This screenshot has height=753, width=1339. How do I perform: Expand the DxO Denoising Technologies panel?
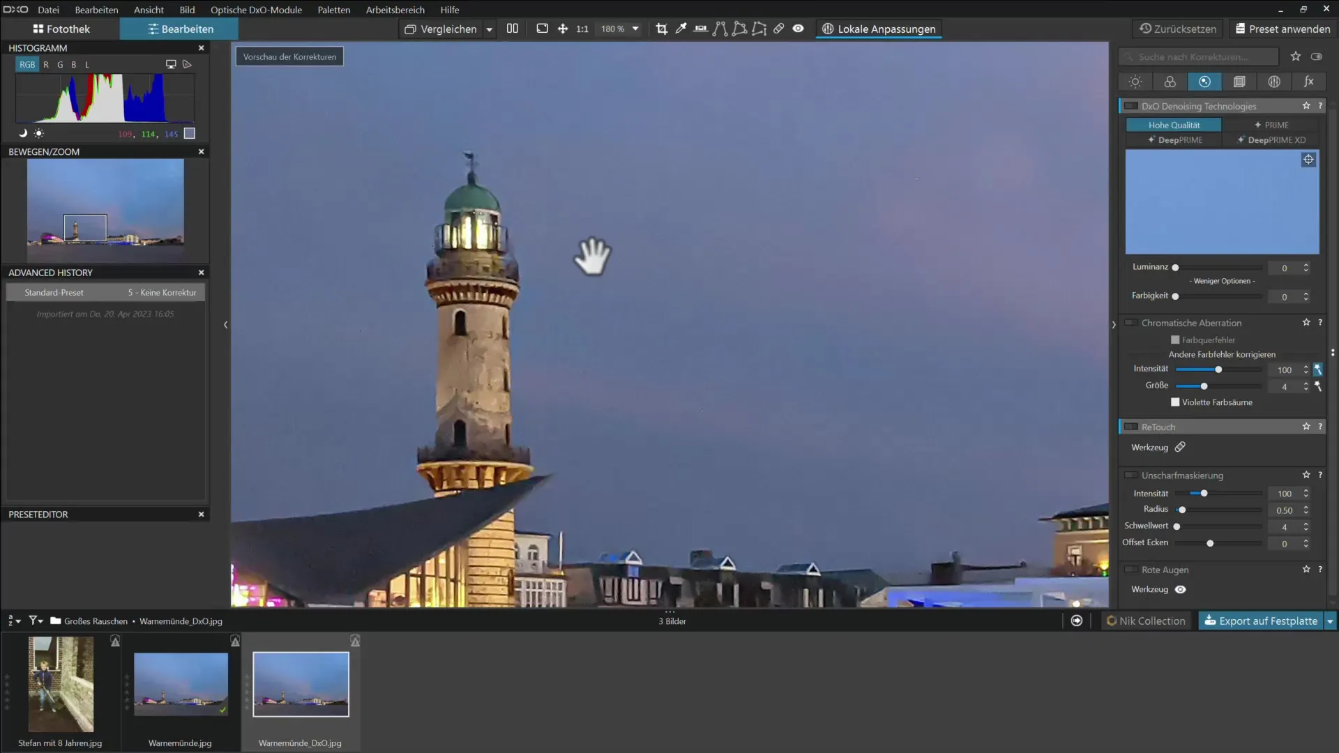click(x=1198, y=106)
